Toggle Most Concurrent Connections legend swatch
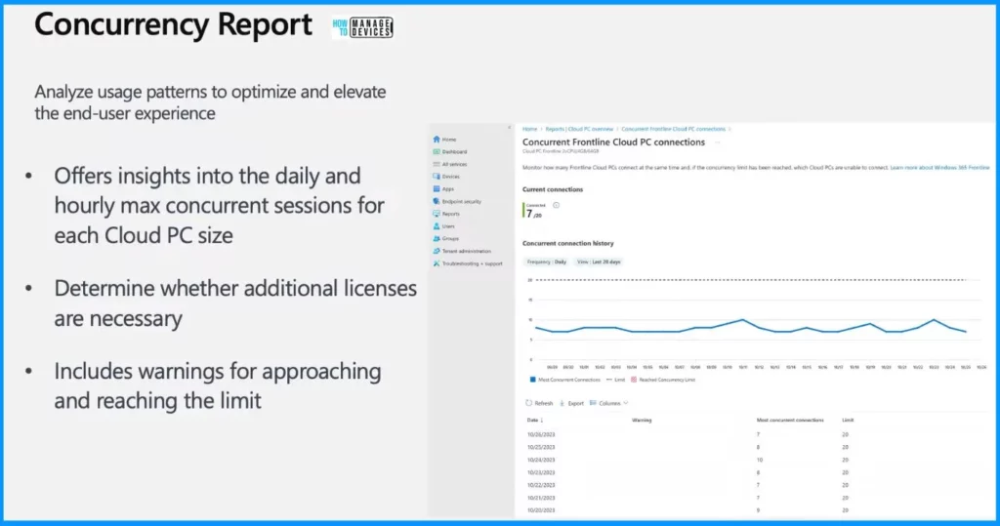Image resolution: width=1000 pixels, height=526 pixels. [532, 380]
